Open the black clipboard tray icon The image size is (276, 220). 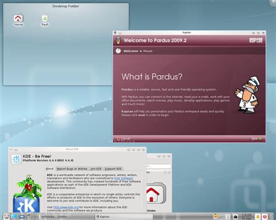click(x=235, y=217)
